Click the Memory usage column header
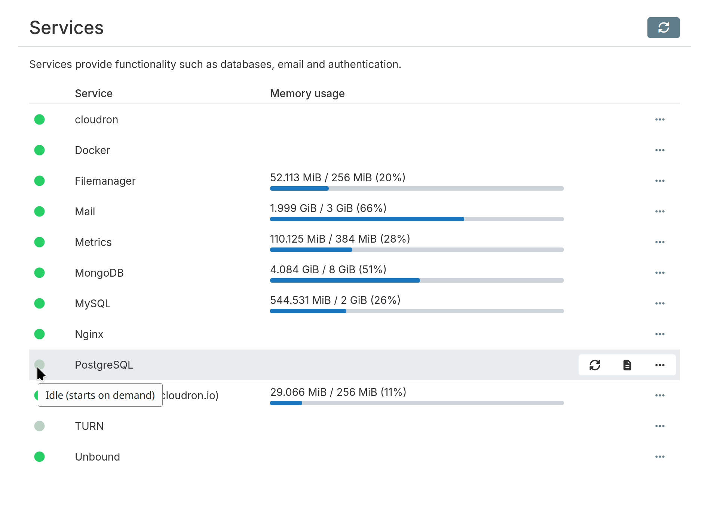This screenshot has width=711, height=526. pos(307,93)
